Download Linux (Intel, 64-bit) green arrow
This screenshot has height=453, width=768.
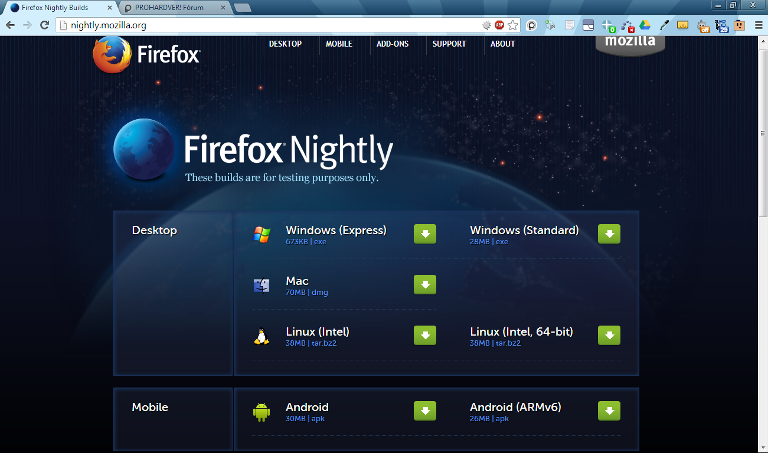tap(609, 335)
